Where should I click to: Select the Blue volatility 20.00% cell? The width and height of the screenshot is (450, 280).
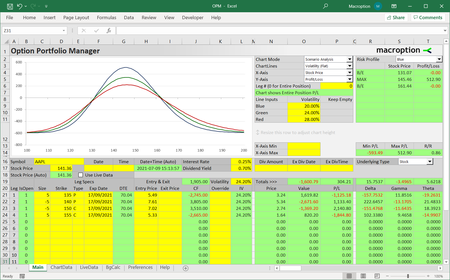click(x=304, y=106)
